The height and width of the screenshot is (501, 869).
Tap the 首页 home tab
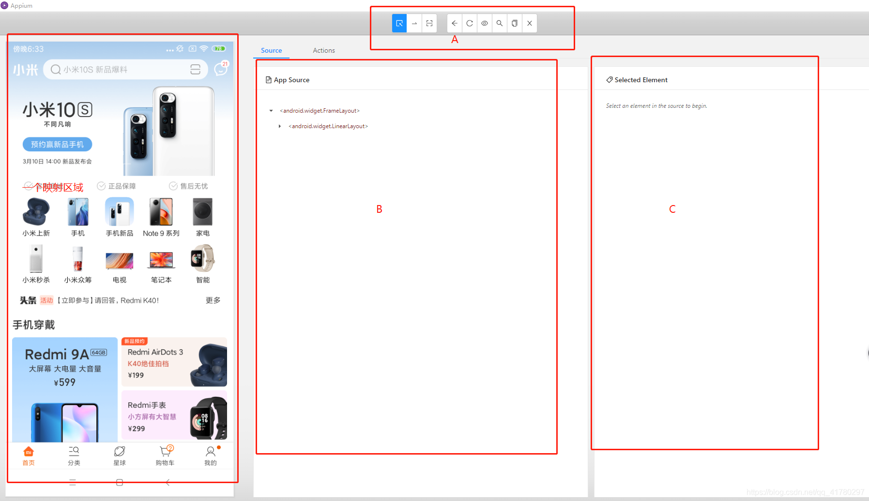(x=29, y=456)
